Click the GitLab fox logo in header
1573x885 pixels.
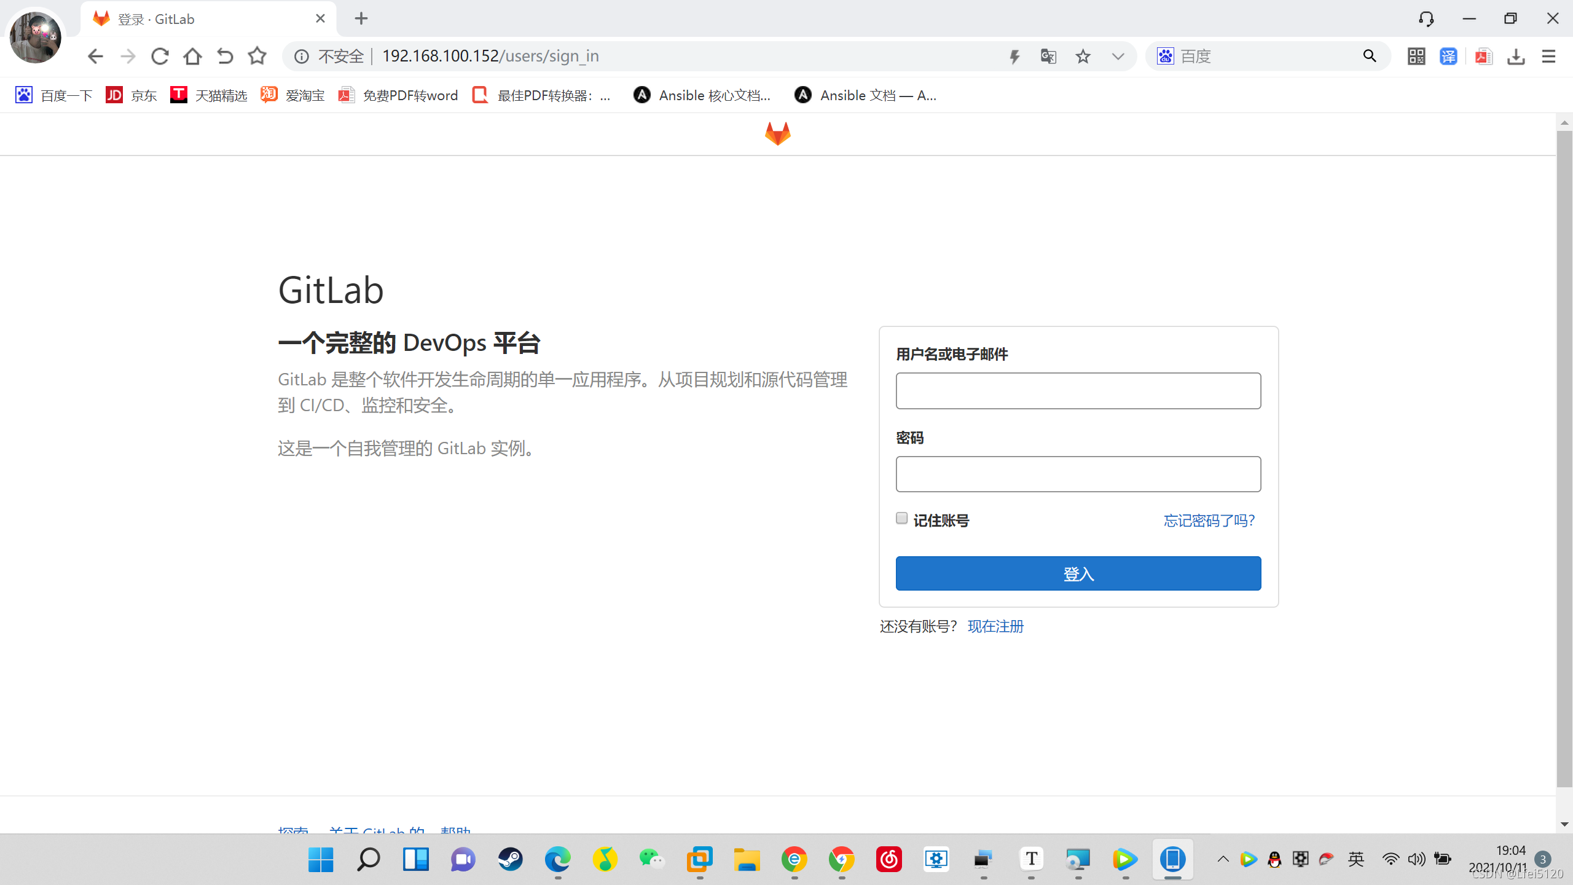pos(777,133)
